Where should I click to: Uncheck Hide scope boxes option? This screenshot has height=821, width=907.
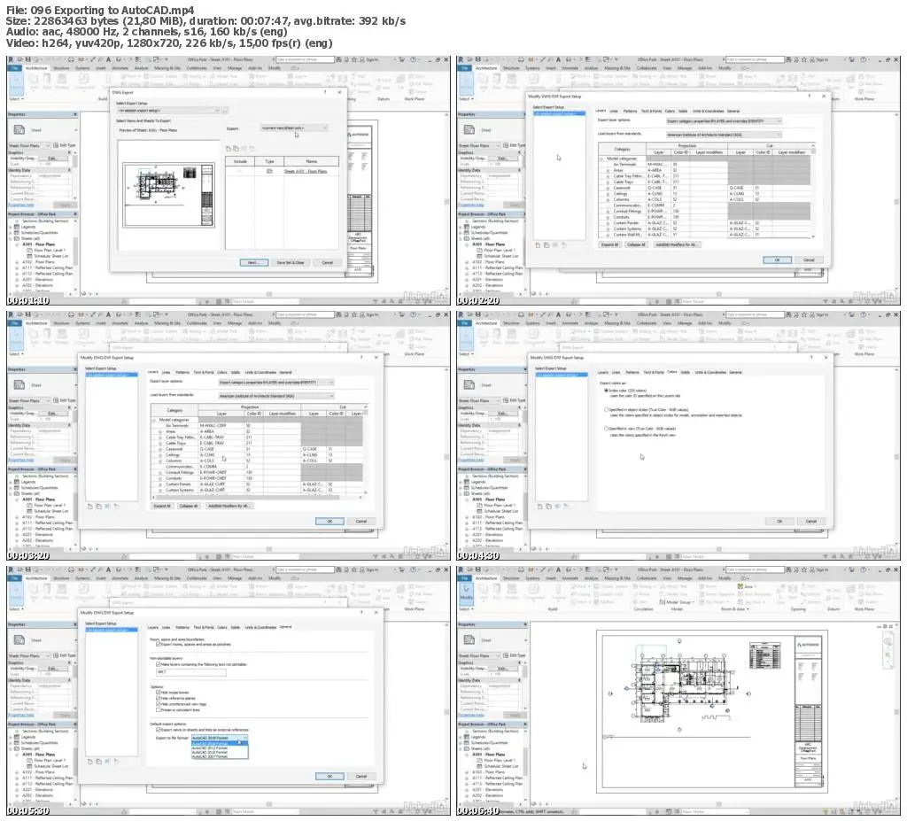pyautogui.click(x=159, y=692)
